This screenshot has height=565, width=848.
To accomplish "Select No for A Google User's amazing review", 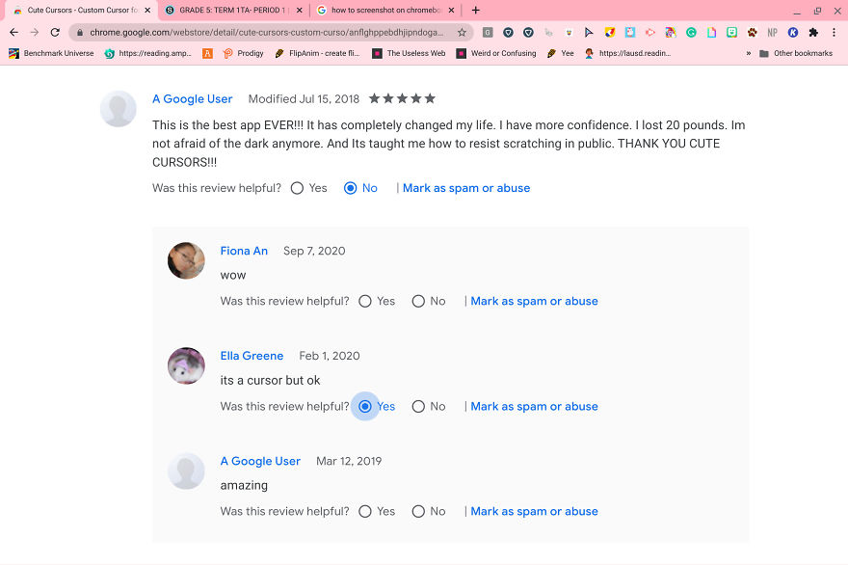I will [x=418, y=511].
